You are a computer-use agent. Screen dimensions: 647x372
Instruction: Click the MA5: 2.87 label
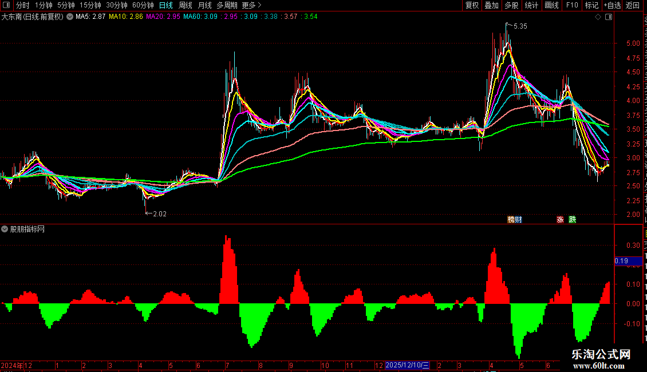[x=90, y=17]
